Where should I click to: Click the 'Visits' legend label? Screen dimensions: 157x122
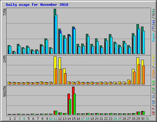click(x=153, y=60)
